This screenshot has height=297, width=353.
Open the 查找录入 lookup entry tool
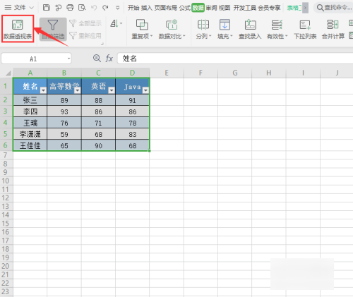250,29
